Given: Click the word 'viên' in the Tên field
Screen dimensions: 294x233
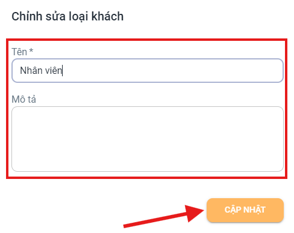Looking at the screenshot, I should [53, 71].
